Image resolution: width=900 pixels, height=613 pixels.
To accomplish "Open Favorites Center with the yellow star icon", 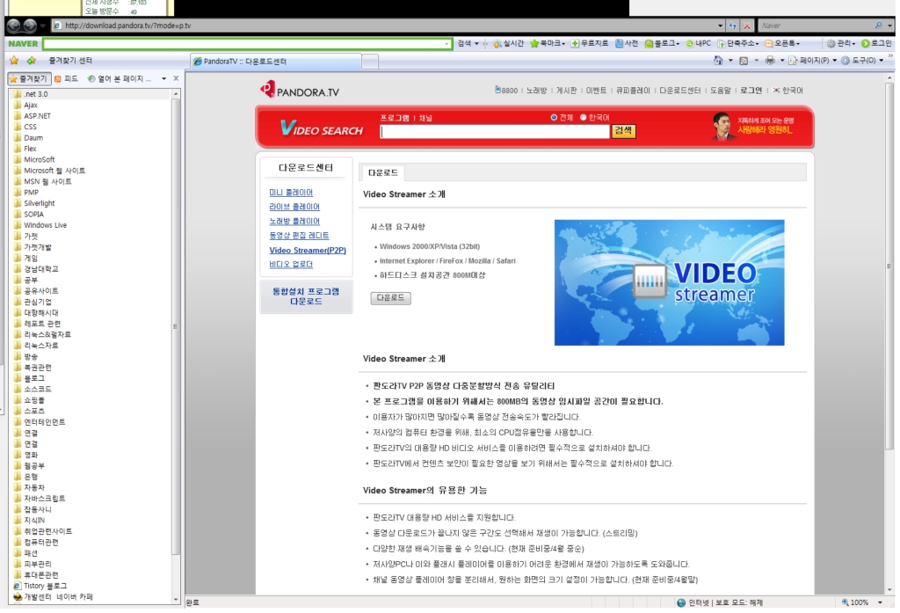I will tap(14, 61).
